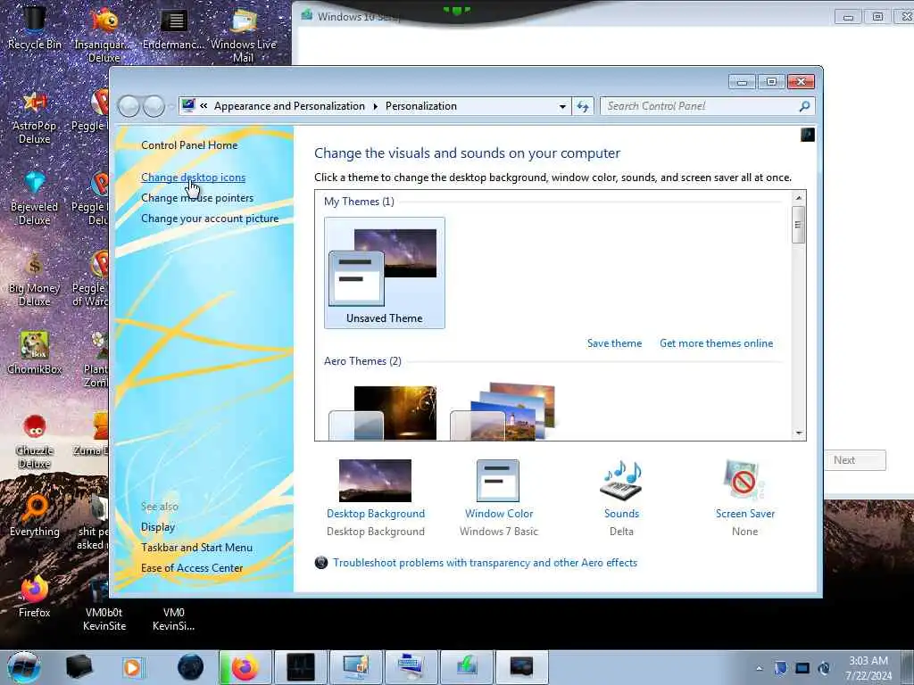Click the Sounds link text
Image resolution: width=914 pixels, height=685 pixels.
click(621, 514)
